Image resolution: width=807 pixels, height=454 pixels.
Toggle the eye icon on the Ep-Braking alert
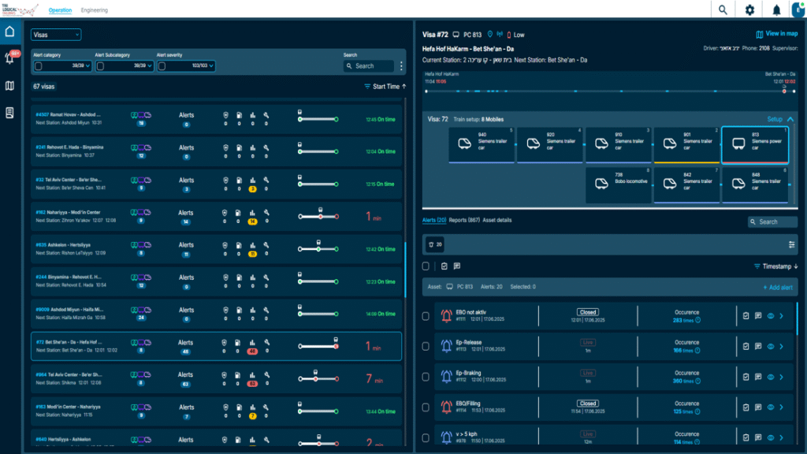(x=770, y=376)
